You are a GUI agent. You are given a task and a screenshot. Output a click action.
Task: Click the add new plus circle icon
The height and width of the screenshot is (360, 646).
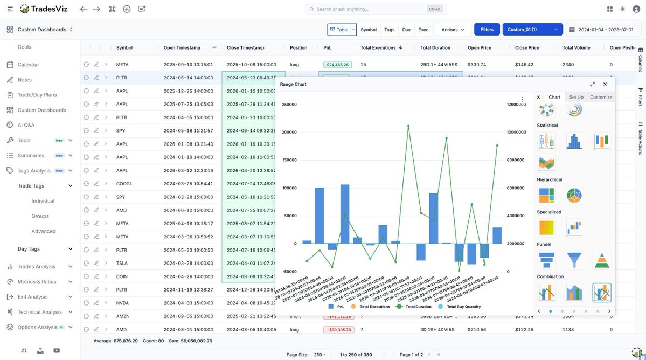(127, 9)
